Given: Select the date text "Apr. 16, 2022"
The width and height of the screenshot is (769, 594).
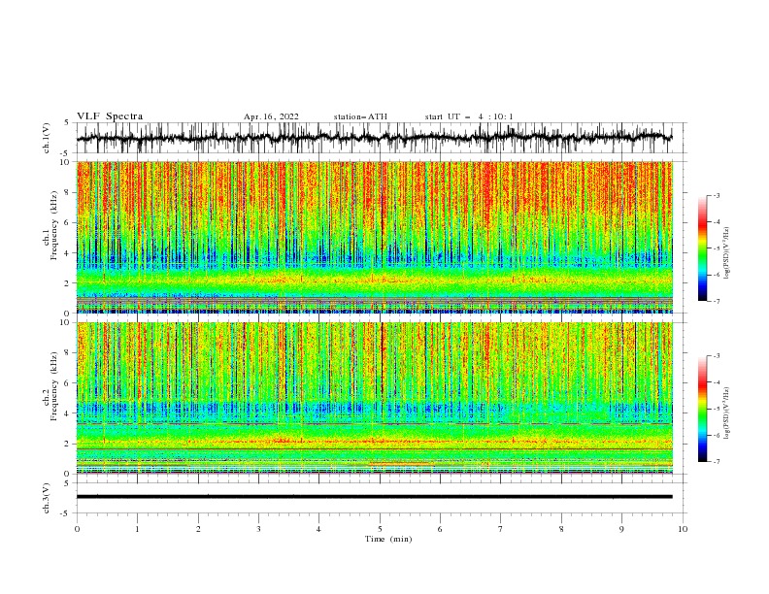Looking at the screenshot, I should 271,116.
